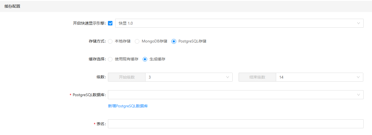Viewport: 372px width, 135px height.
Task: Click the 开启快速显示引擎 label text
Action: coord(89,23)
